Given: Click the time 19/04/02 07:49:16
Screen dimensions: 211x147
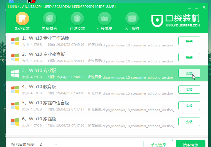Looking at the screenshot, I should [x=70, y=45].
